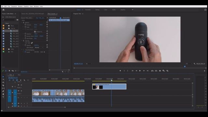This screenshot has width=208, height=117.
Task: Go to Out point in Program monitor
Action: click(x=148, y=71)
